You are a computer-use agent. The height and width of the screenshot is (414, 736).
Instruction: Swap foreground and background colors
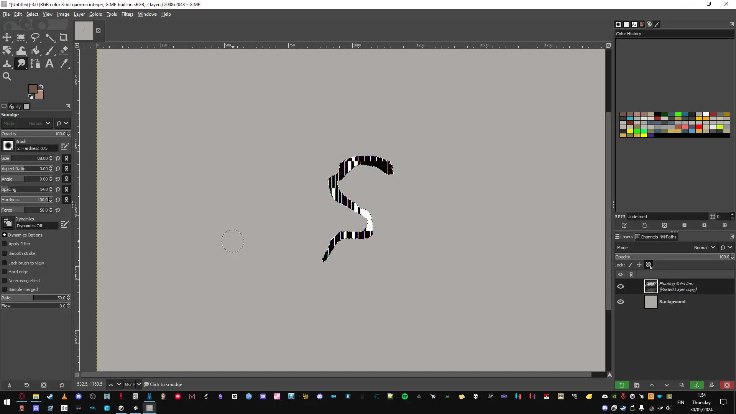pyautogui.click(x=41, y=87)
